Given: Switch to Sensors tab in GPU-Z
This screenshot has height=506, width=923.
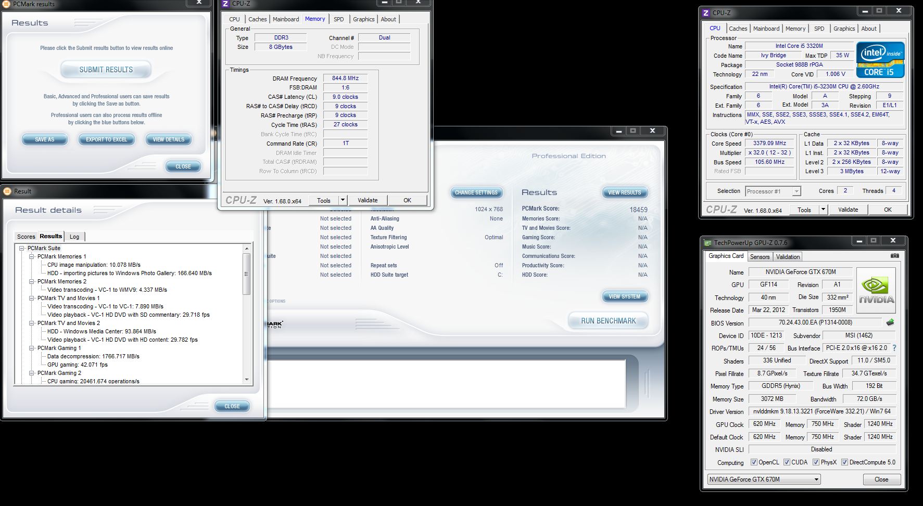Looking at the screenshot, I should [760, 257].
